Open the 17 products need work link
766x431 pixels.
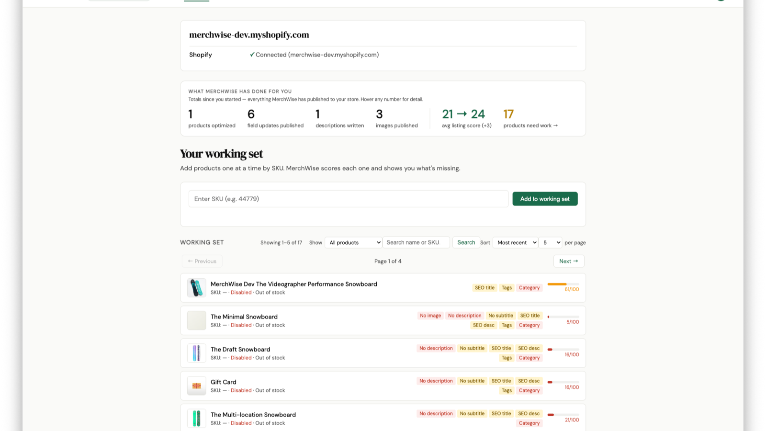pos(530,118)
